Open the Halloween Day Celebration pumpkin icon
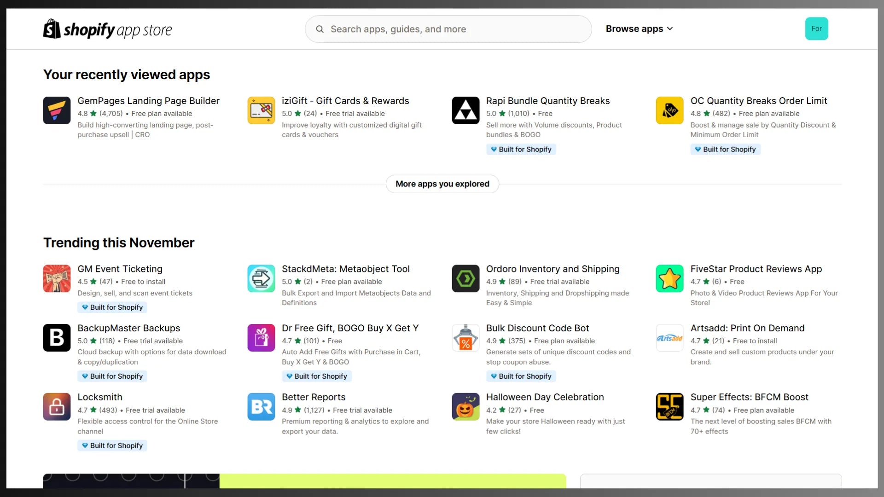884x497 pixels. pos(465,407)
